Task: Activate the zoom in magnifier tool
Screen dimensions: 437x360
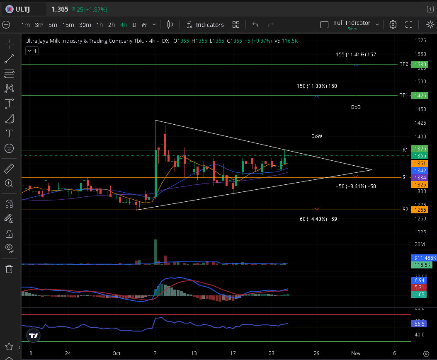Action: (x=9, y=183)
